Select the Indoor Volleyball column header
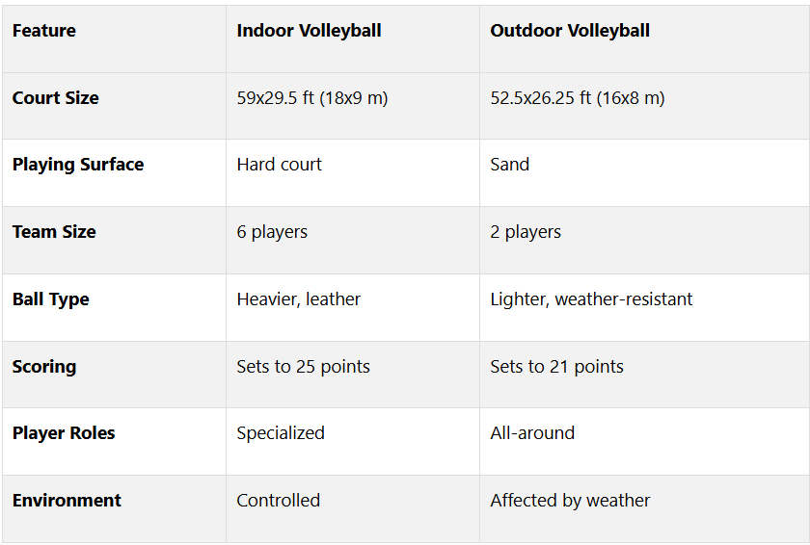 pos(309,31)
